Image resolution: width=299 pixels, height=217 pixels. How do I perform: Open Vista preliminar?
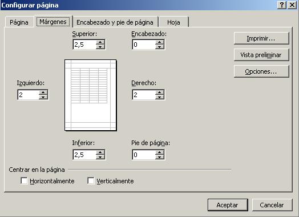pyautogui.click(x=261, y=55)
